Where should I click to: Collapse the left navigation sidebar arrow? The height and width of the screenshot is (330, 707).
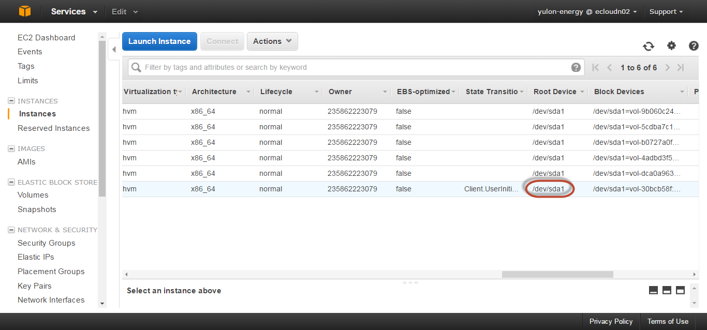[114, 50]
